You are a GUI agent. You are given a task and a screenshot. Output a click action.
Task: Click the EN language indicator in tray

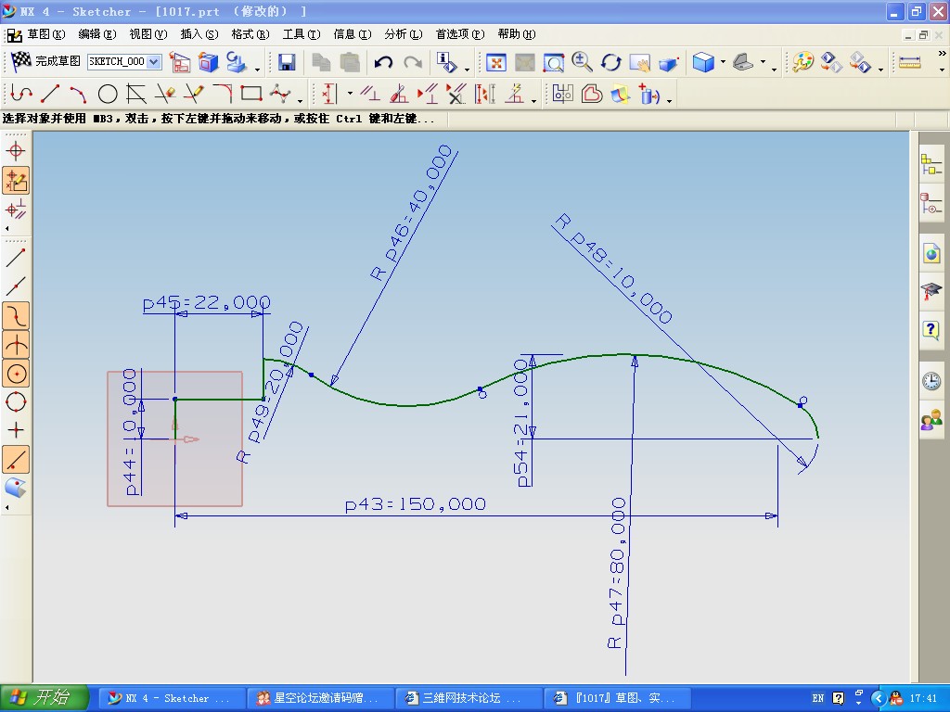pyautogui.click(x=818, y=699)
